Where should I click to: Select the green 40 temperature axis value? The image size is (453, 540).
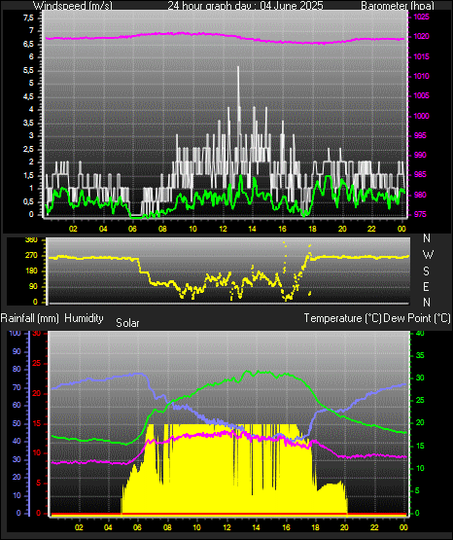(420, 333)
